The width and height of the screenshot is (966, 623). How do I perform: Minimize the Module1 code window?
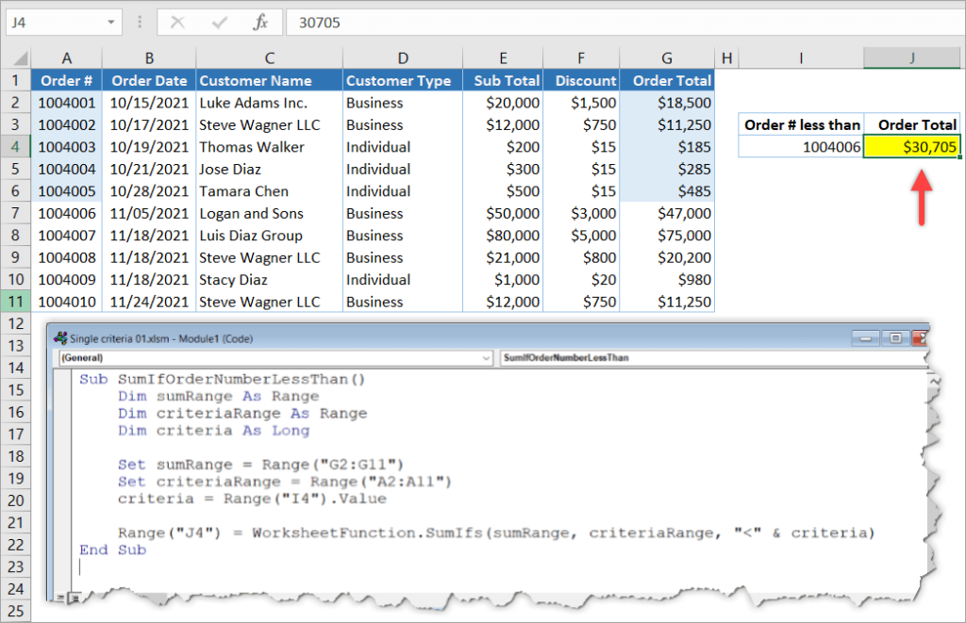coord(866,338)
